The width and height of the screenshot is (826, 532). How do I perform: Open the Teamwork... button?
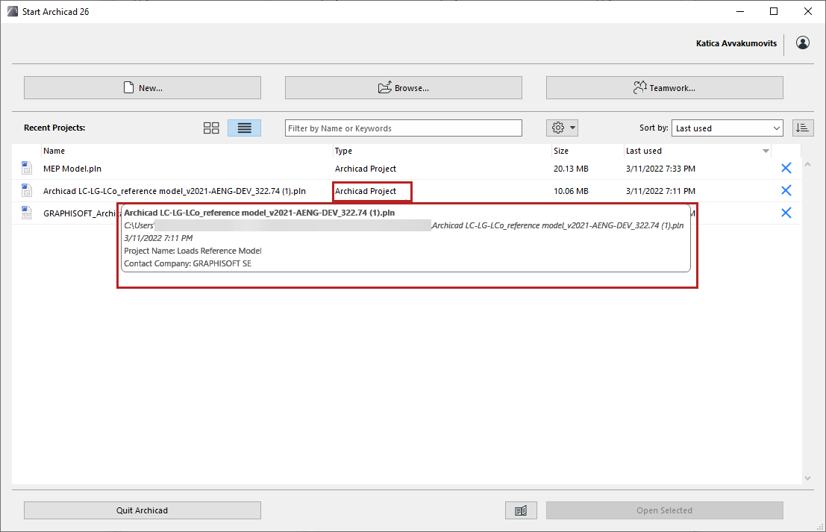tap(664, 87)
